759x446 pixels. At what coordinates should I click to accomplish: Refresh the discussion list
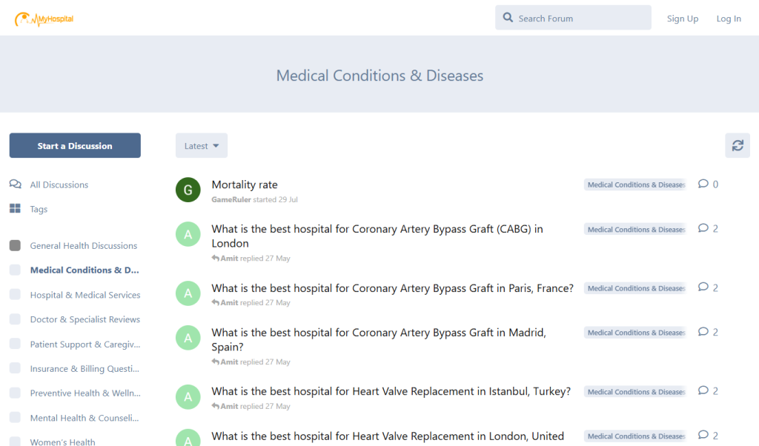tap(737, 145)
